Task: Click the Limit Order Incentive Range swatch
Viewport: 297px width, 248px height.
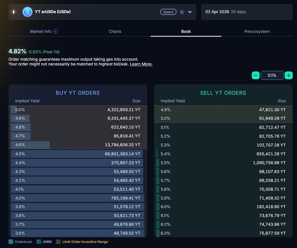Action: coord(58,242)
